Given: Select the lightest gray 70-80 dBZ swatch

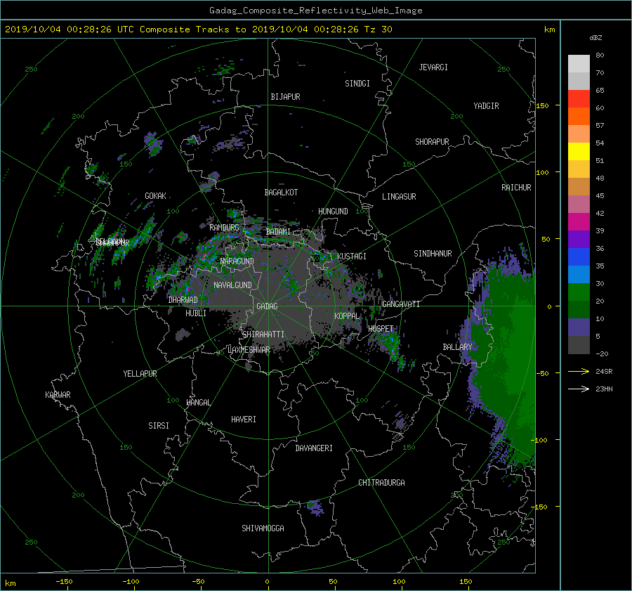Looking at the screenshot, I should 579,63.
